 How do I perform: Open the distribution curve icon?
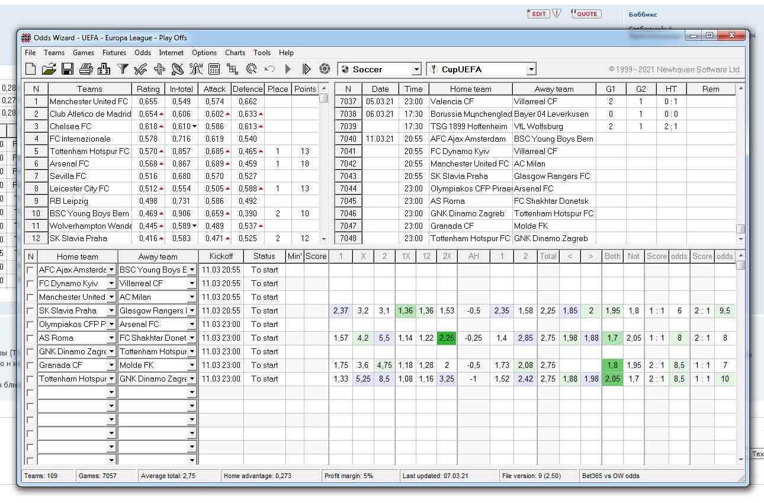[x=196, y=69]
